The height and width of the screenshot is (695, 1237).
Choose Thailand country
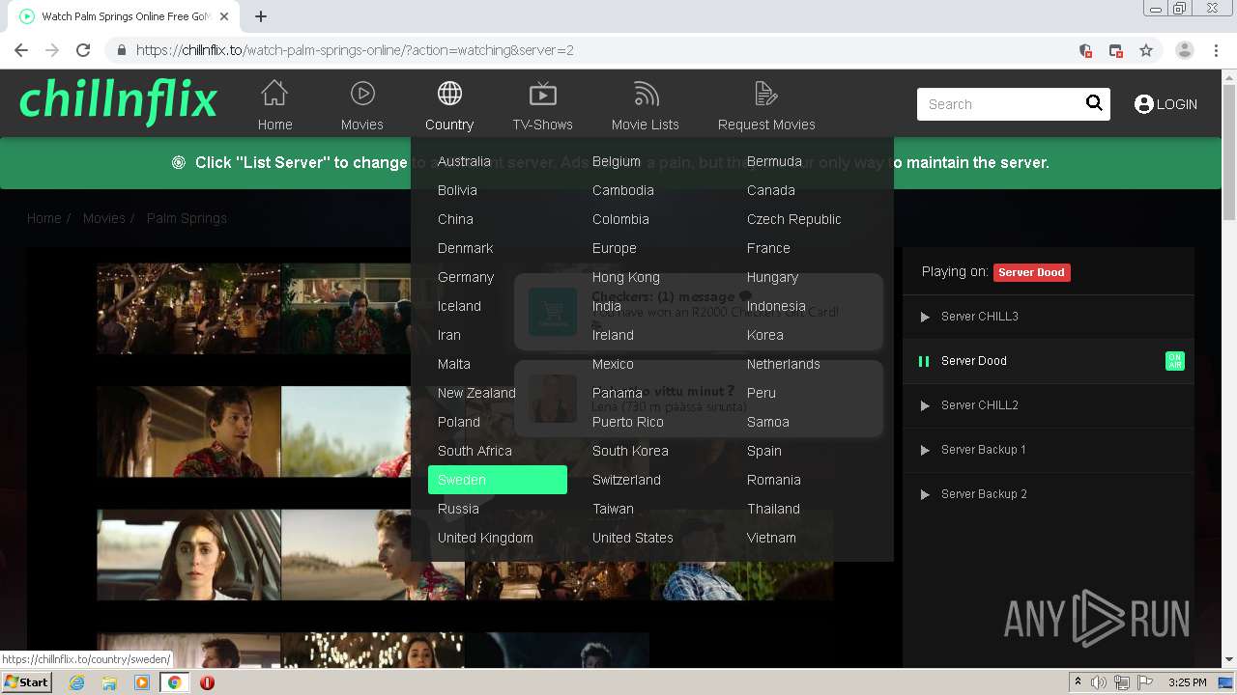(x=773, y=509)
